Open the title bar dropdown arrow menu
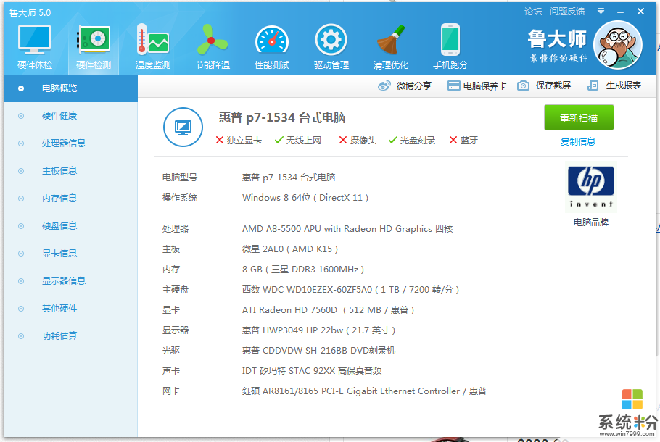Screen dimensions: 660x442 click(601, 12)
